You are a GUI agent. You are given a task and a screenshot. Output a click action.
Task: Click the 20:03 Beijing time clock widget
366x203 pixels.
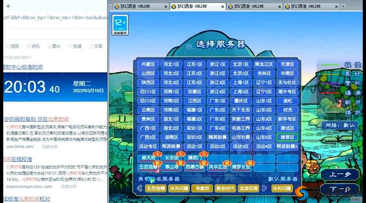tap(55, 87)
